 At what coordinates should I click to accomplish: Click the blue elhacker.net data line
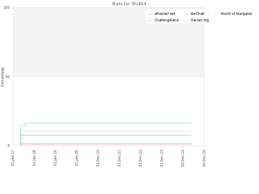pyautogui.click(x=106, y=135)
